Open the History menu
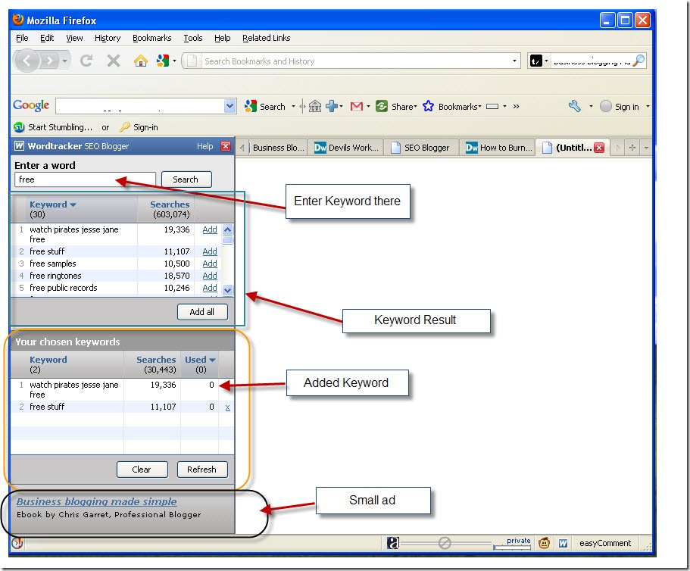Screen dimensions: 690x571 (x=108, y=38)
